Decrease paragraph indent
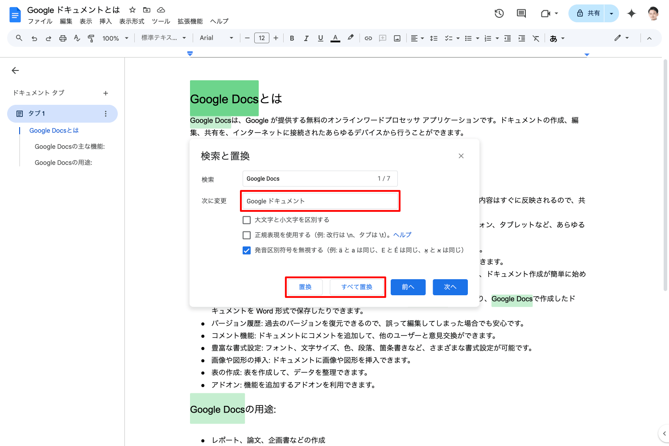Image resolution: width=669 pixels, height=446 pixels. (508, 38)
